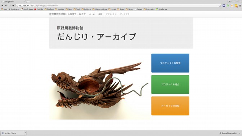Click the ホーム navigation item
This screenshot has width=242, height=136.
(x=92, y=14)
